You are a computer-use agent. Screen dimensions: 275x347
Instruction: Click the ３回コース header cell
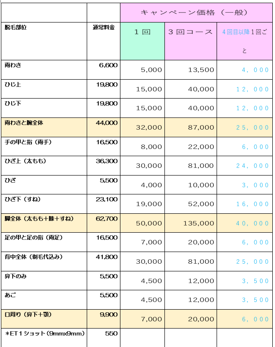pyautogui.click(x=191, y=32)
